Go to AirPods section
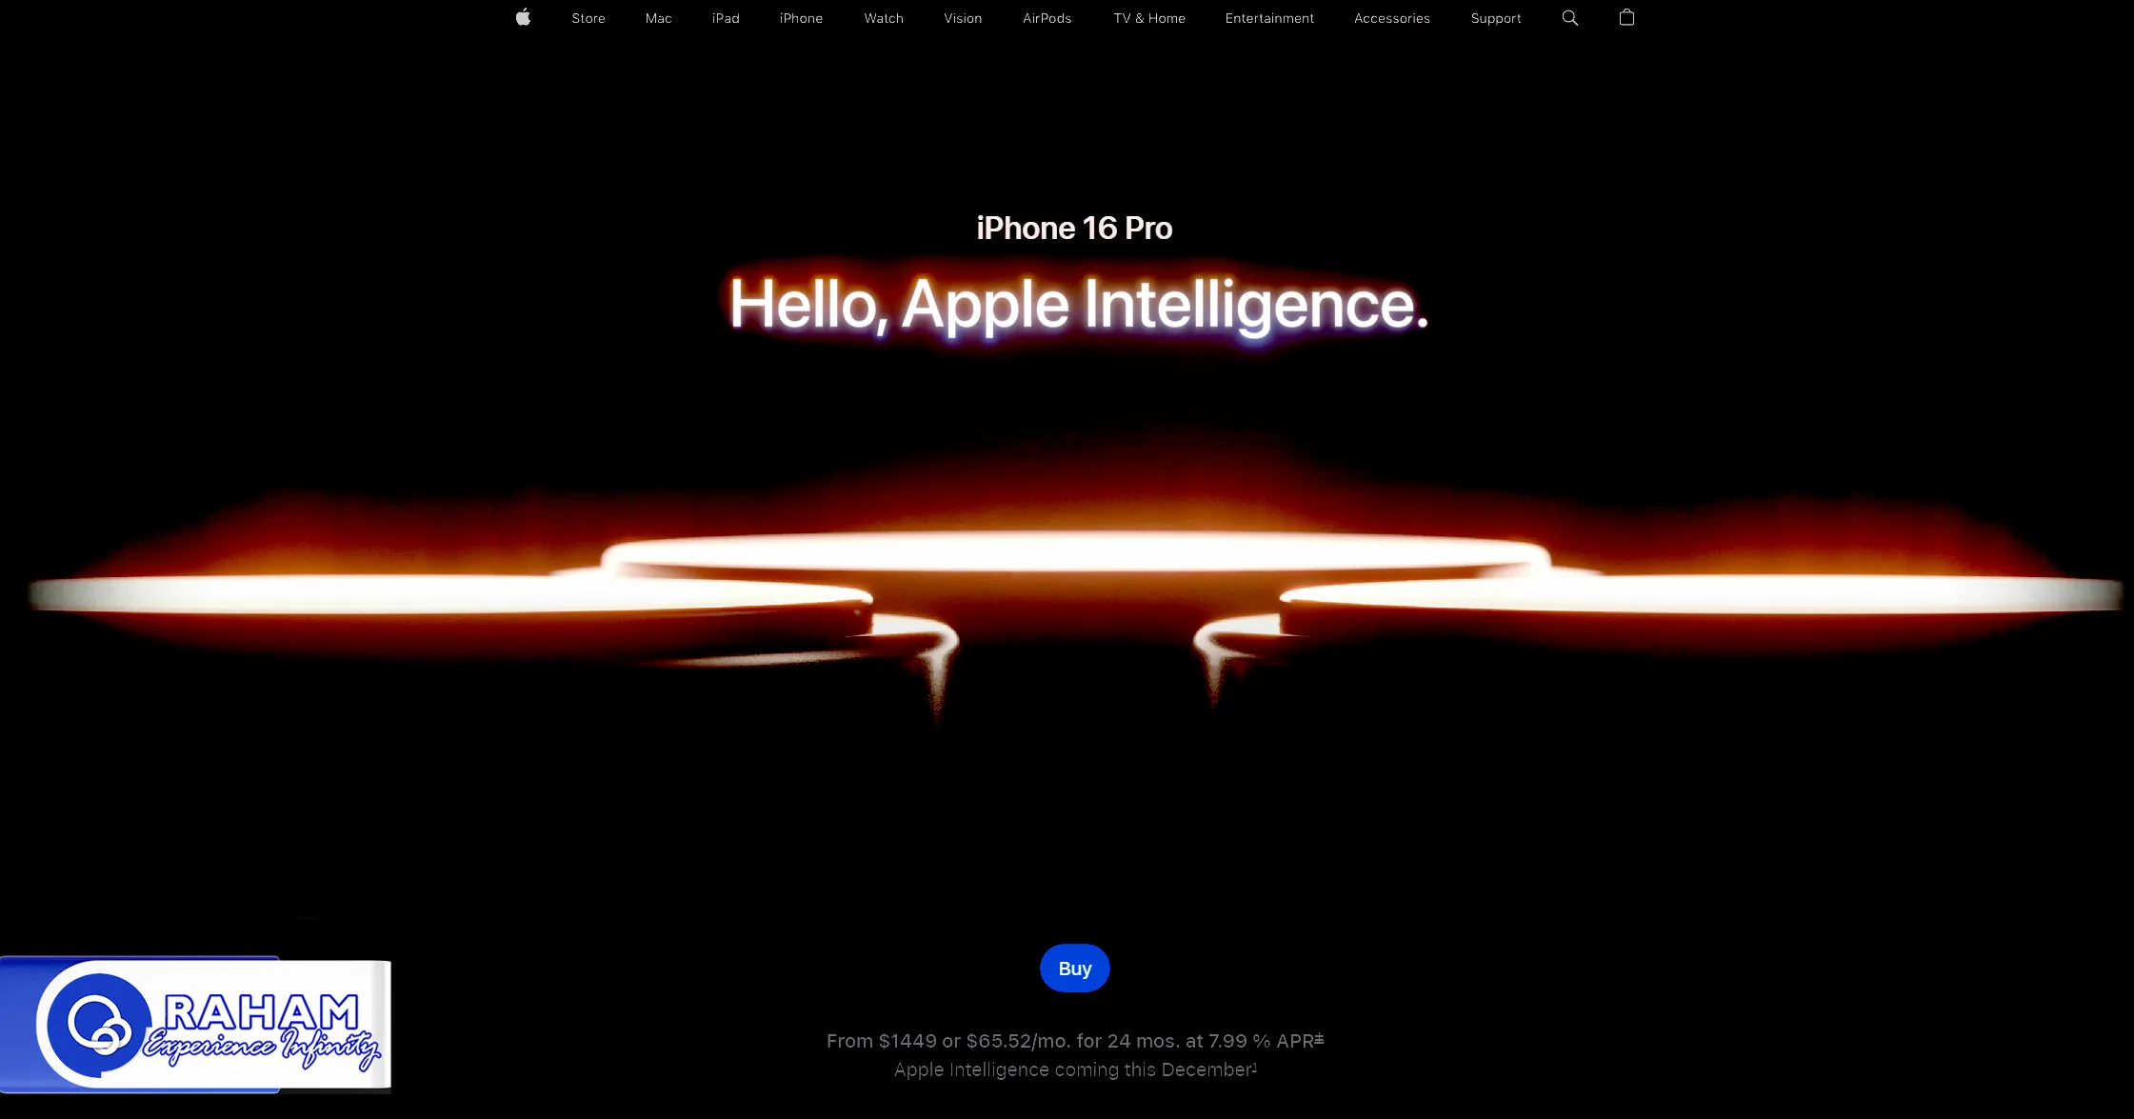Screen dimensions: 2134x1119 pos(1047,18)
